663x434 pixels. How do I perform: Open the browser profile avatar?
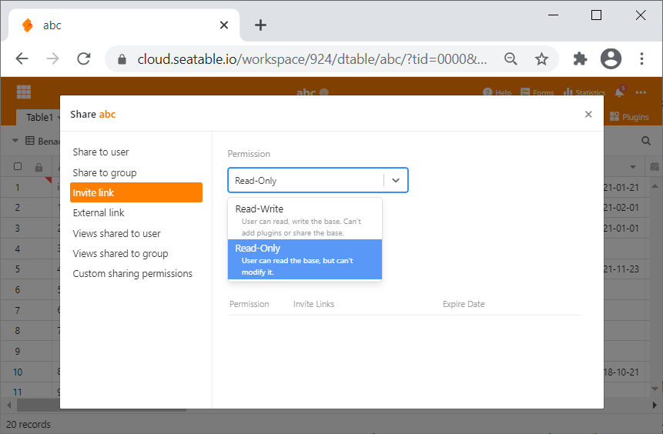tap(611, 58)
